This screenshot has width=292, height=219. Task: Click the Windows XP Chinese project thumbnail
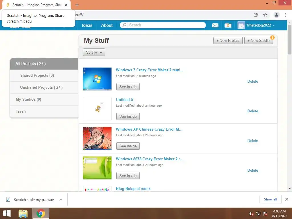point(97,138)
